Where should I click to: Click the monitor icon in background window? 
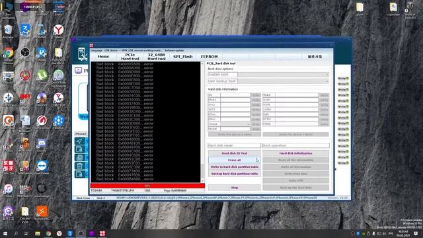pyautogui.click(x=78, y=71)
